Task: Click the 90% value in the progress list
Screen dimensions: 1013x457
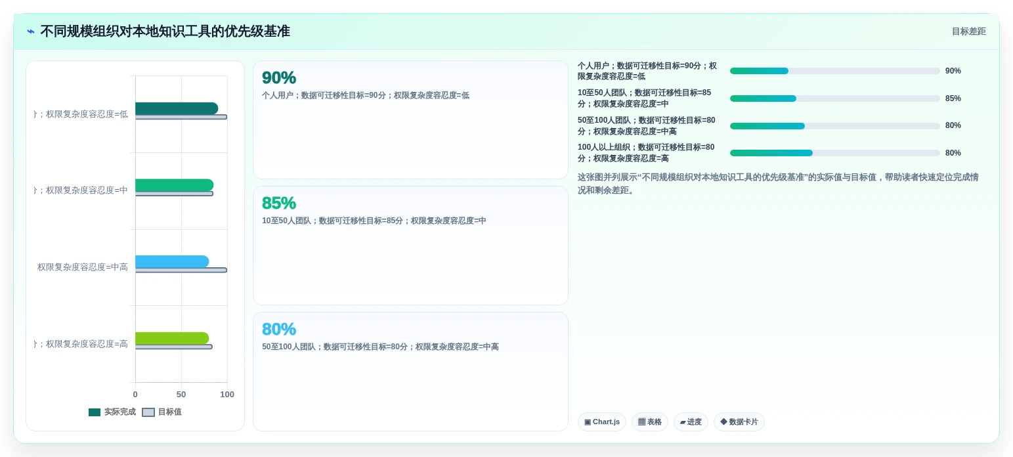Action: click(x=953, y=71)
